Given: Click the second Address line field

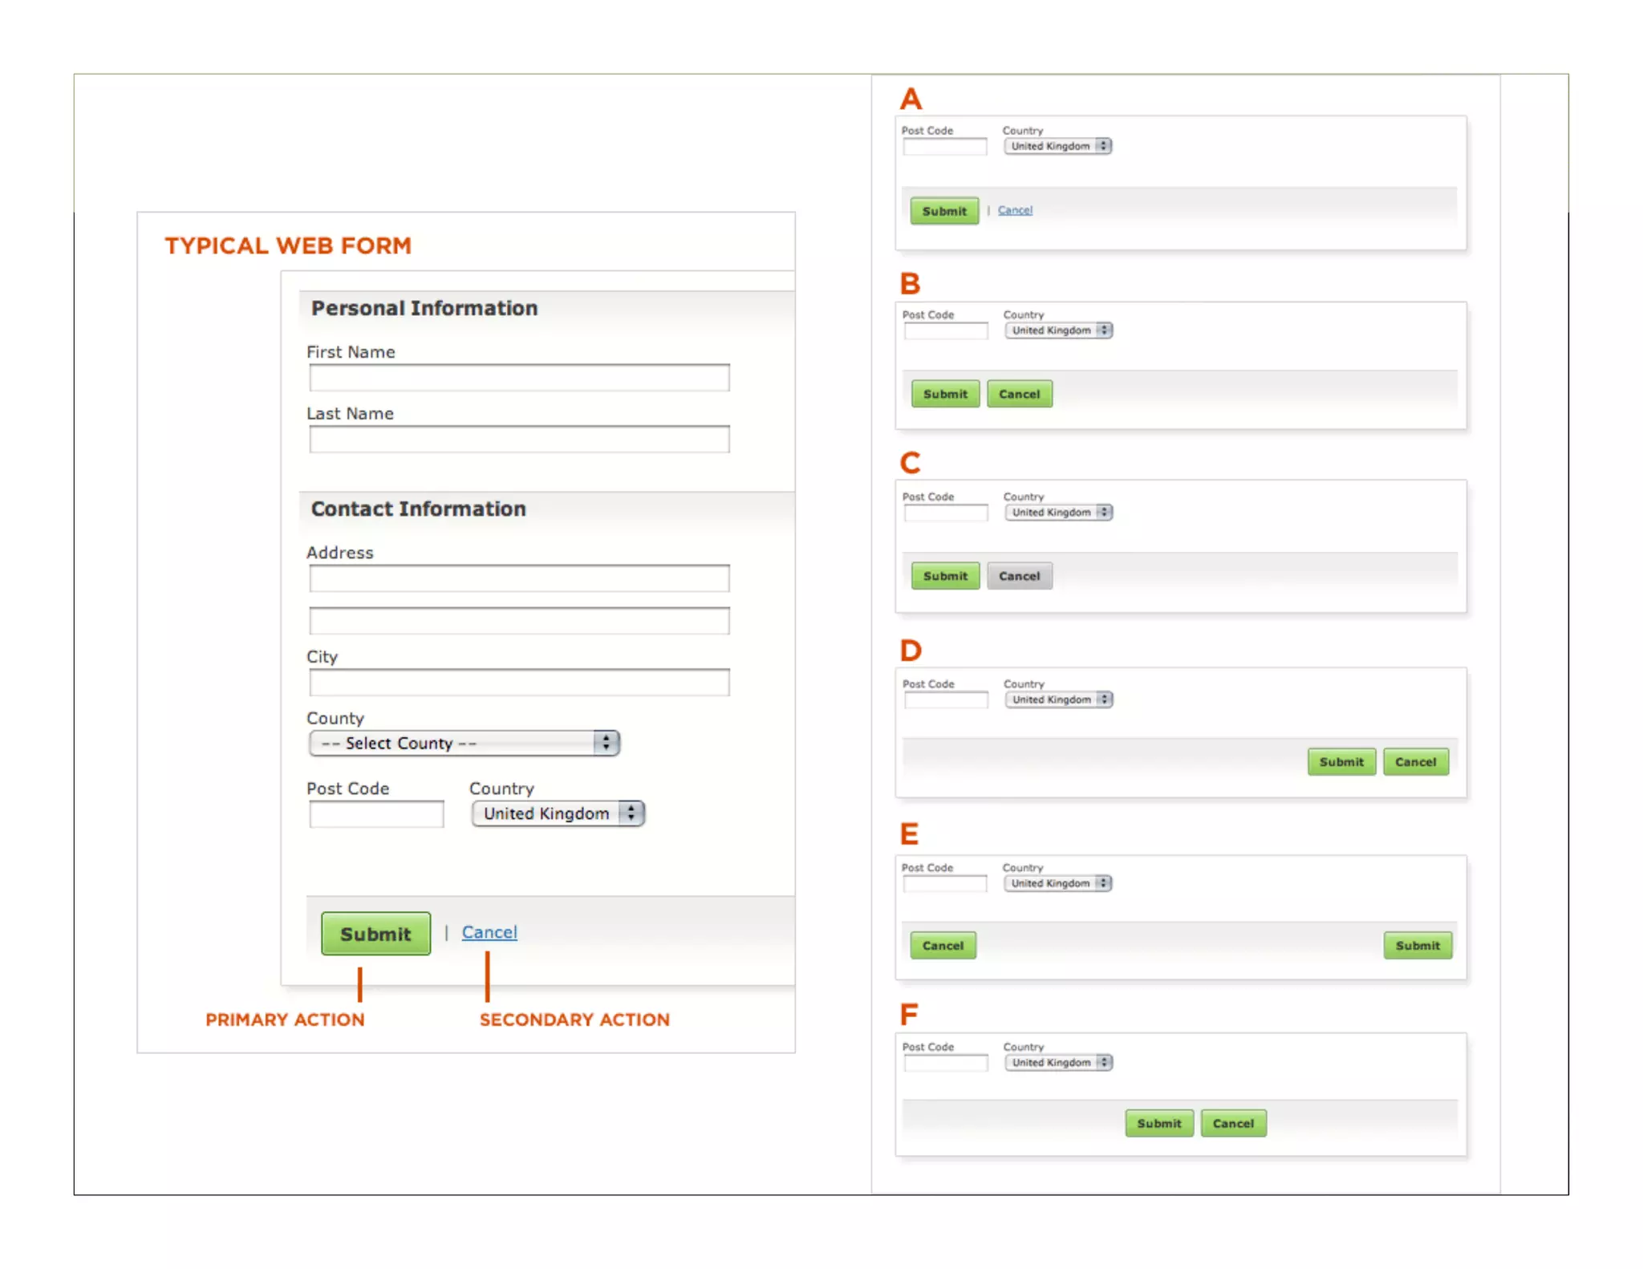Looking at the screenshot, I should pos(519,621).
